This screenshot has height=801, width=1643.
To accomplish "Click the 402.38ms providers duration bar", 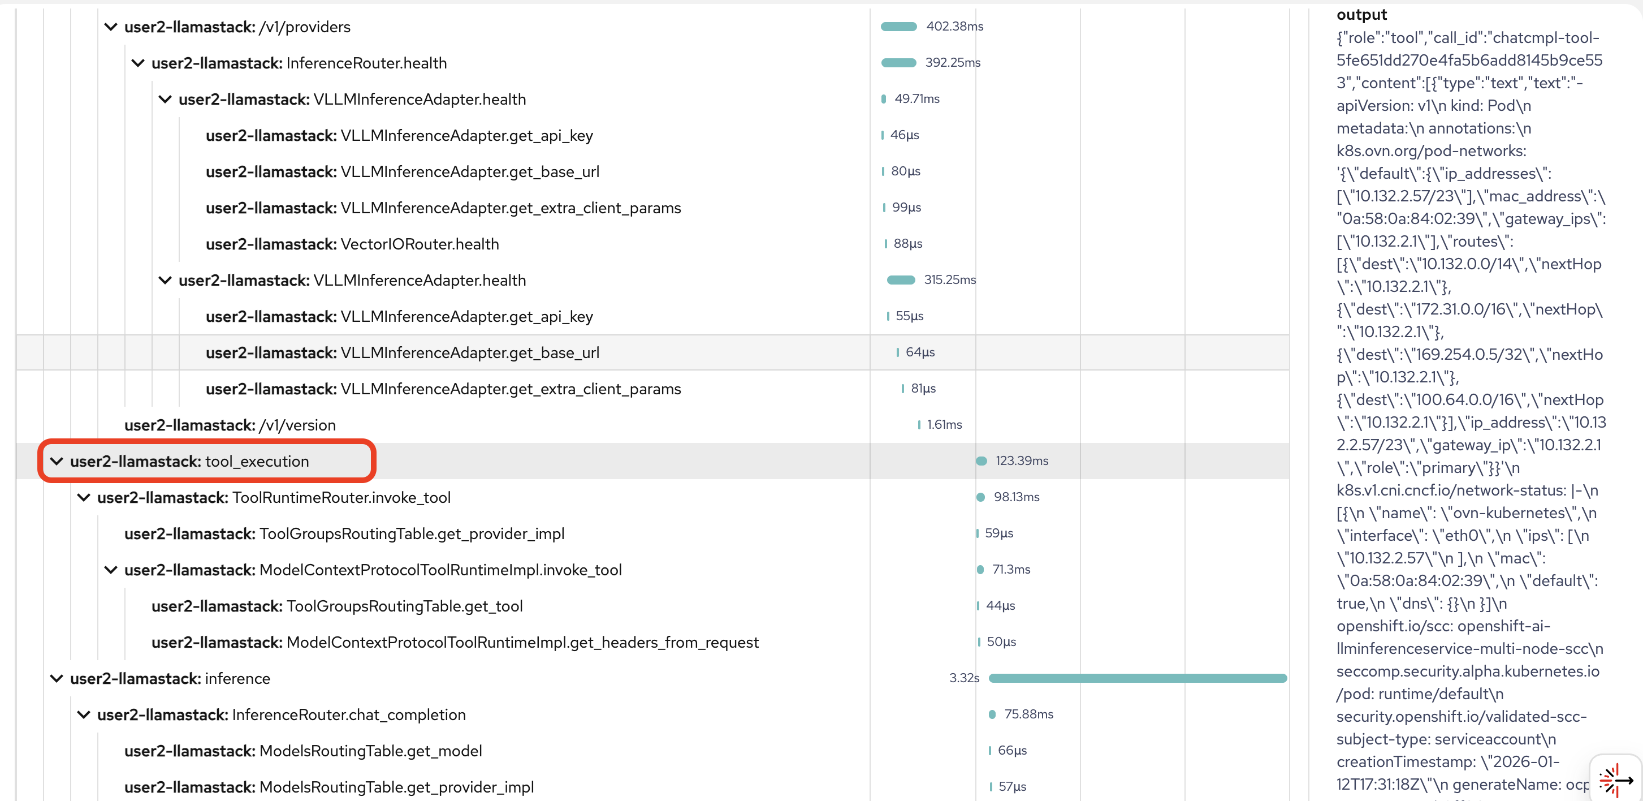I will tap(898, 27).
